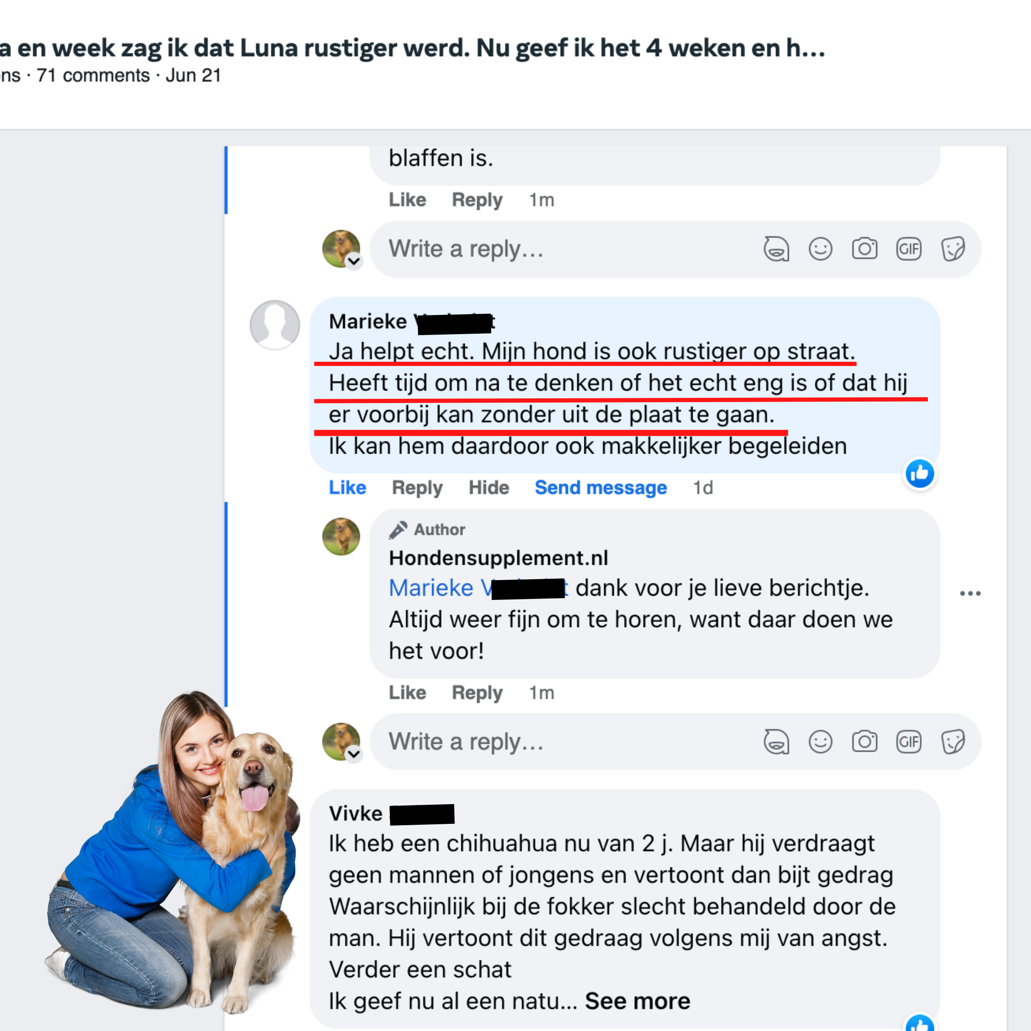Like Hondensupplement.nl reply to Marieke
Image resolution: width=1031 pixels, height=1031 pixels.
tap(407, 693)
